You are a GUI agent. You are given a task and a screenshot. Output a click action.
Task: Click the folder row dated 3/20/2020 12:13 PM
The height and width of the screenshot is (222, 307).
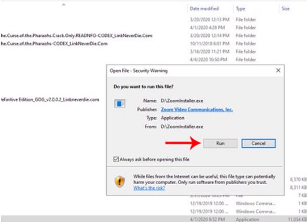(x=209, y=19)
